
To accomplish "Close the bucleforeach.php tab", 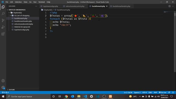I will 107,6.
